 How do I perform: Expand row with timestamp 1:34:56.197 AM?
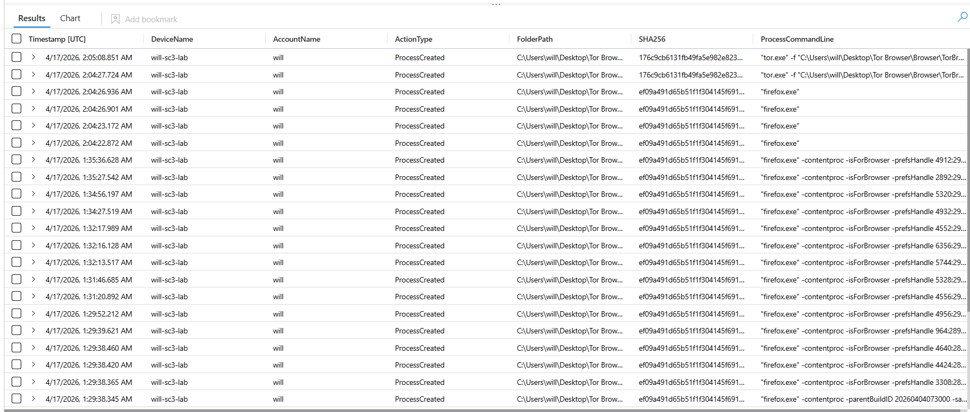[33, 194]
